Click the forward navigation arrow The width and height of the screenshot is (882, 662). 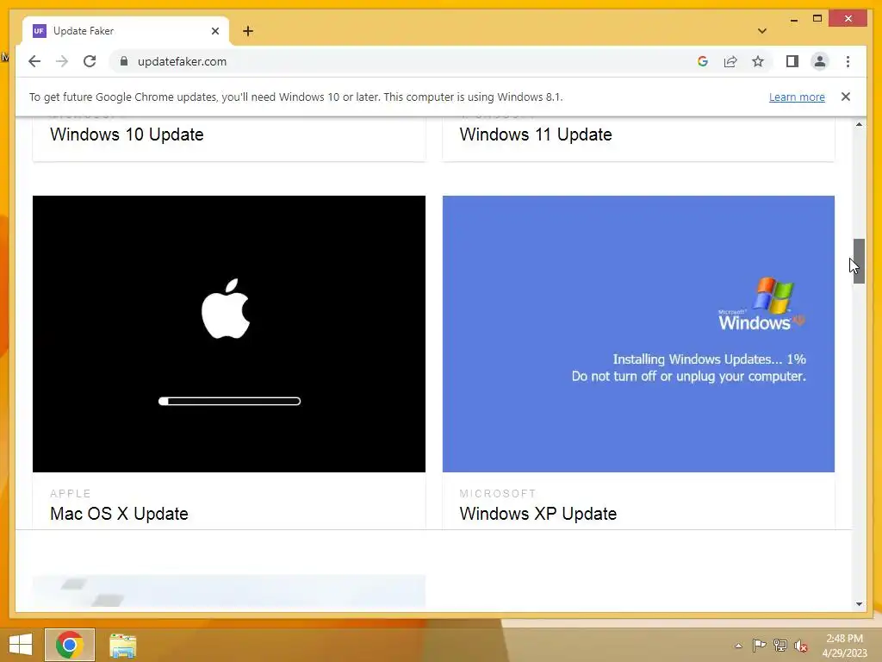62,61
